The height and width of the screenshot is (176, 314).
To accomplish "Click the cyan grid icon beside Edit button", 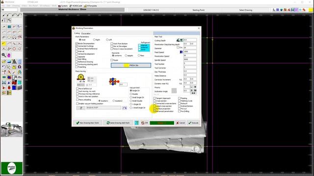I will [136, 123].
